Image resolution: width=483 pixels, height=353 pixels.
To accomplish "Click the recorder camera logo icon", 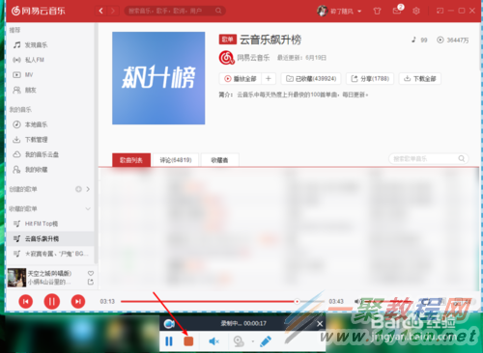I will point(169,324).
